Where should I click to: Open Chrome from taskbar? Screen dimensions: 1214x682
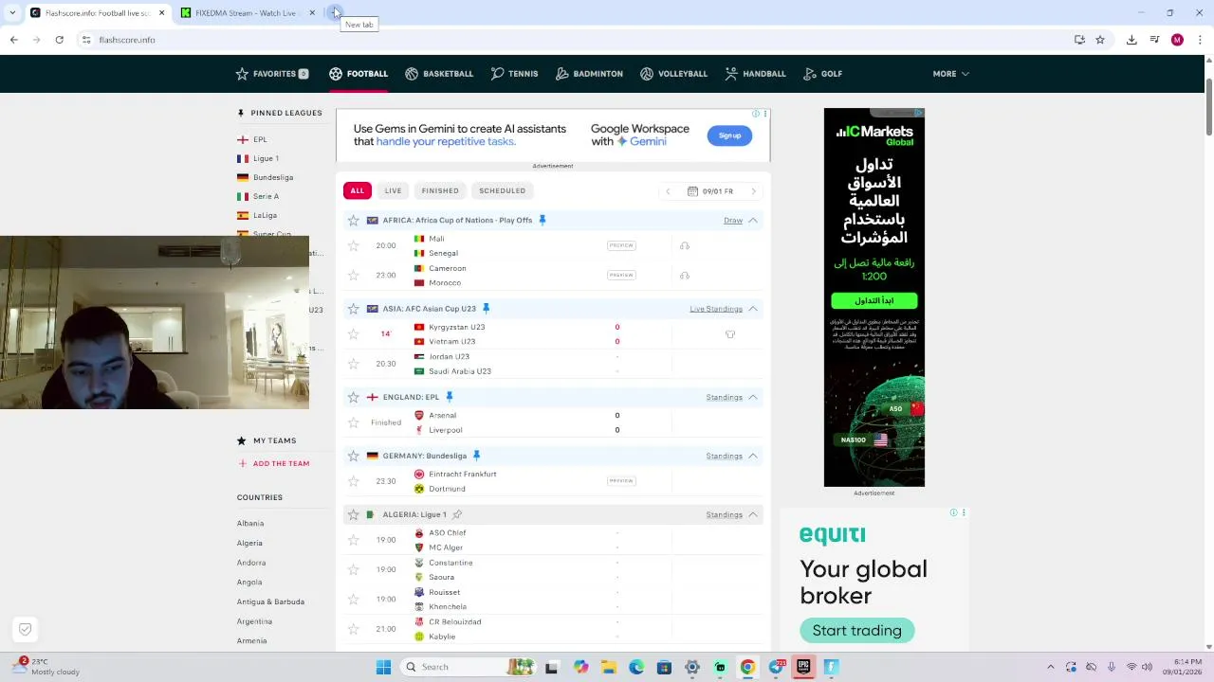click(x=747, y=667)
